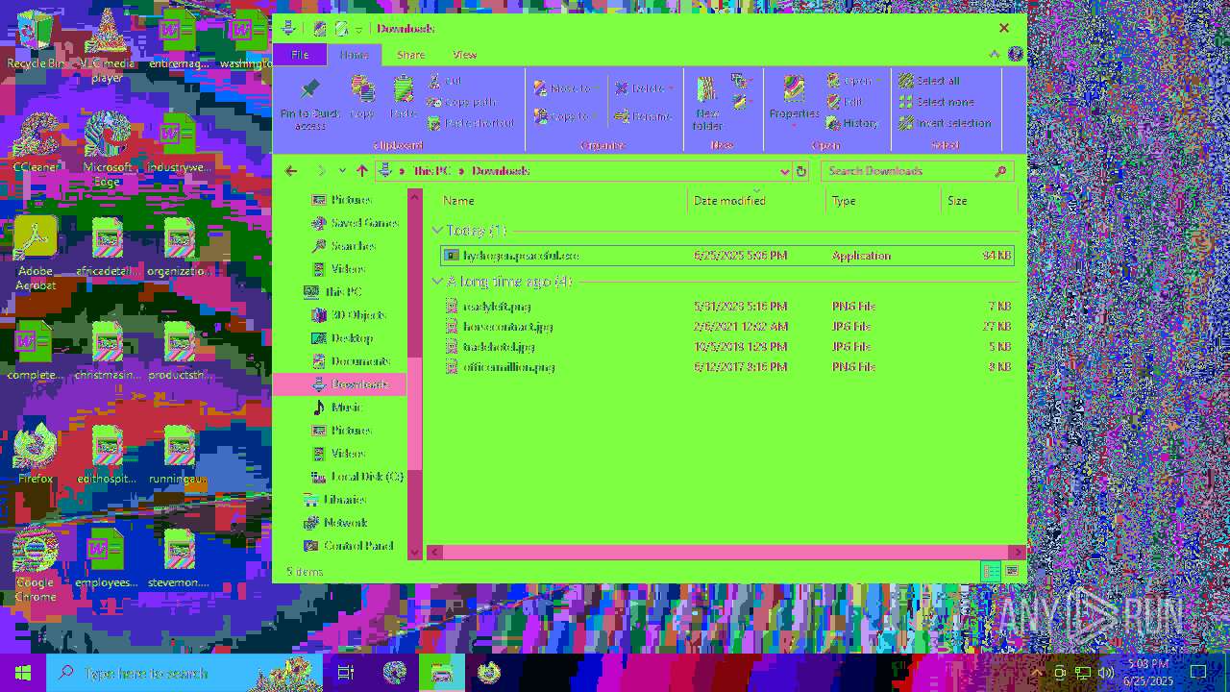Select the tradehotel.jpg file

pos(726,347)
